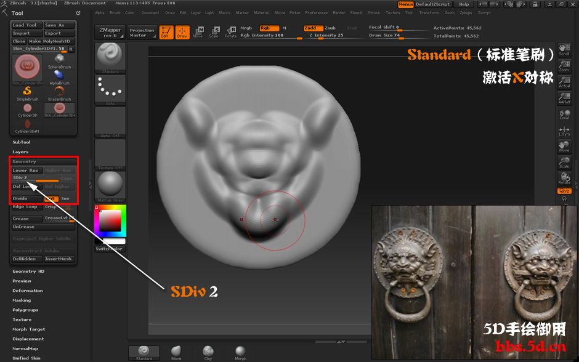
Task: Select the Scale transform mode icon
Action: (x=214, y=32)
